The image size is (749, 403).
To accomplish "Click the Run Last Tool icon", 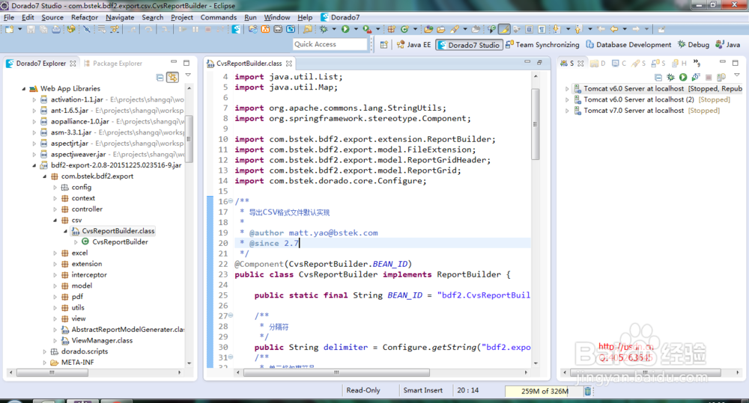I will tap(367, 29).
